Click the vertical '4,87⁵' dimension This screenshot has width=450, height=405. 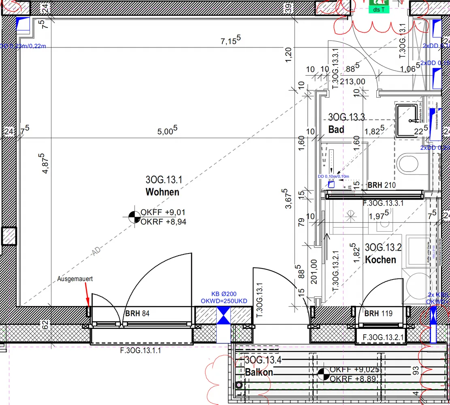pyautogui.click(x=44, y=163)
